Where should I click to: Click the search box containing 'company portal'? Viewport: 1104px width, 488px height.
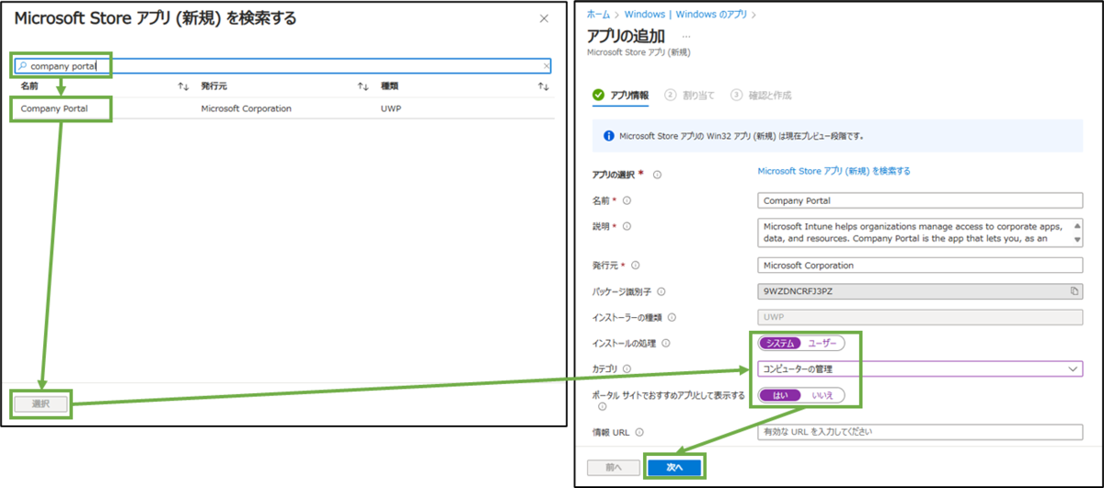pos(283,66)
